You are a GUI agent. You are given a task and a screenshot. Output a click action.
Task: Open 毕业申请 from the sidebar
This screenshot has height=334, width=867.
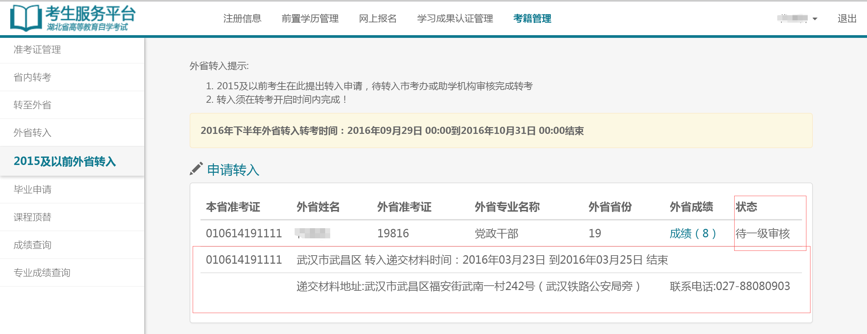point(33,190)
